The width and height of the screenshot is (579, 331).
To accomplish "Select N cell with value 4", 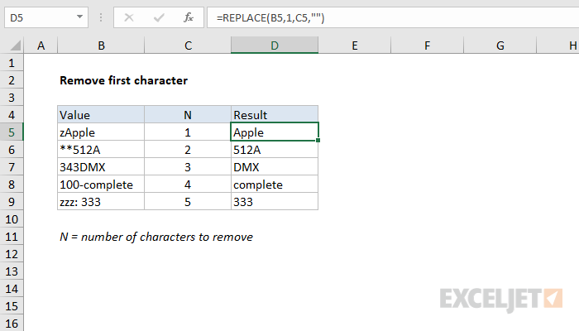I will click(188, 185).
